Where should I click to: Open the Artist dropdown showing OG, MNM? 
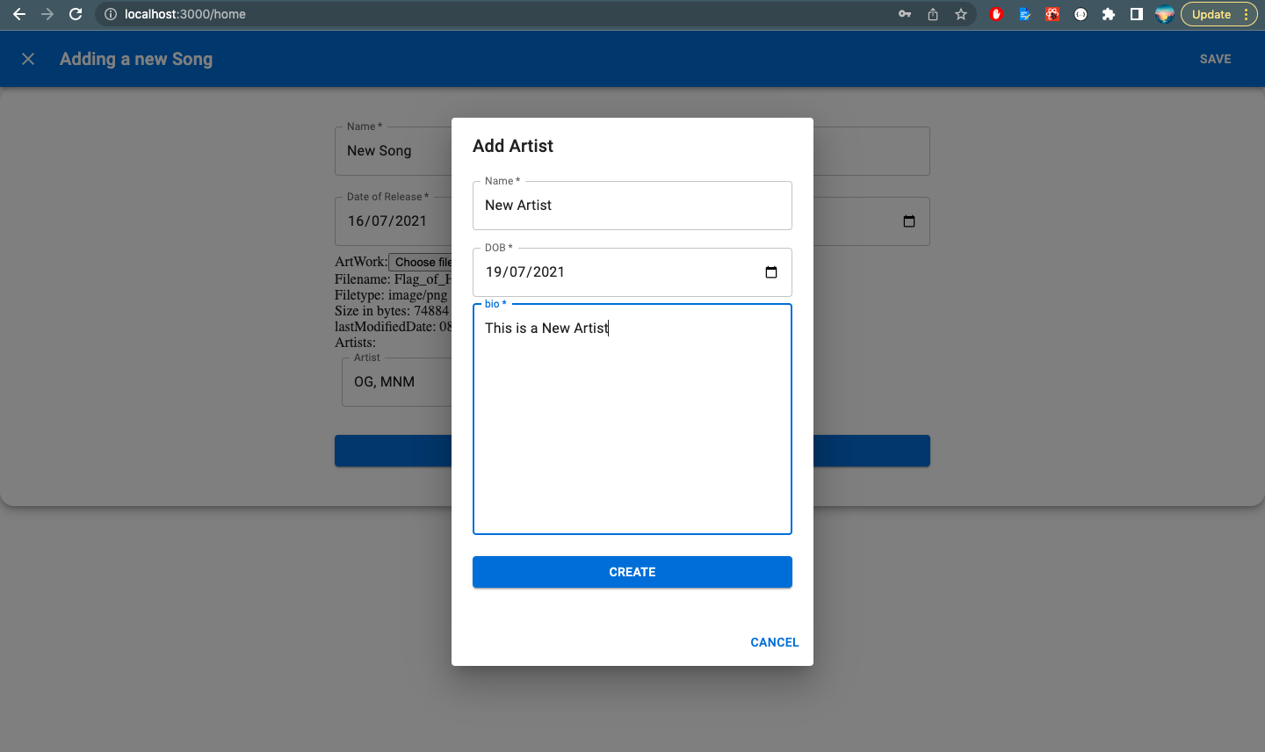(x=400, y=381)
